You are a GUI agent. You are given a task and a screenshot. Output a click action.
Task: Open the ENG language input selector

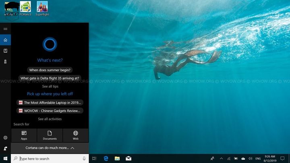click(x=258, y=159)
